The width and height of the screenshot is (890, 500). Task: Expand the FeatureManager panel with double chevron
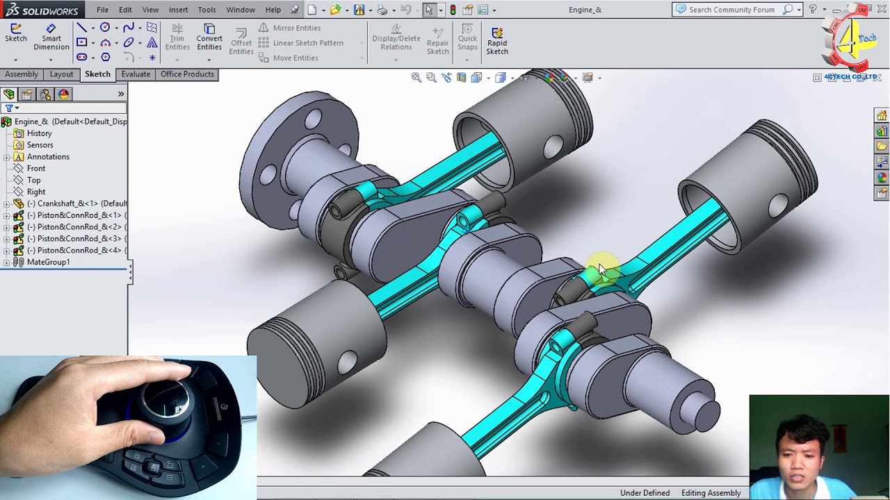click(x=121, y=94)
